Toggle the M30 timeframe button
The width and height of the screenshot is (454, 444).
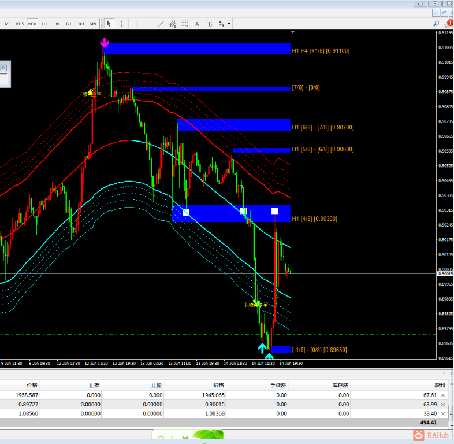[x=32, y=24]
